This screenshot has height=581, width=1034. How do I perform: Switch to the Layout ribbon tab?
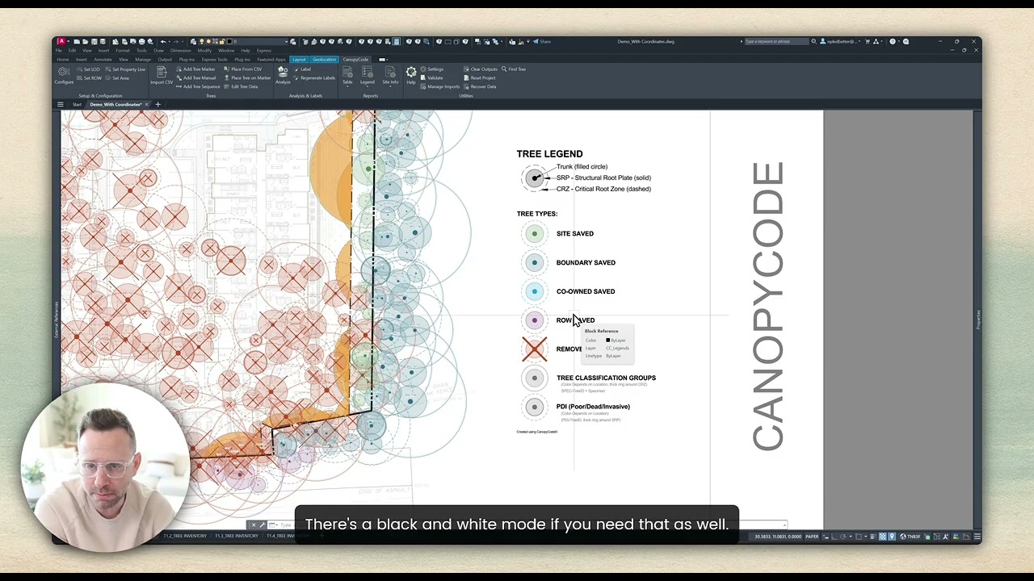pyautogui.click(x=299, y=59)
